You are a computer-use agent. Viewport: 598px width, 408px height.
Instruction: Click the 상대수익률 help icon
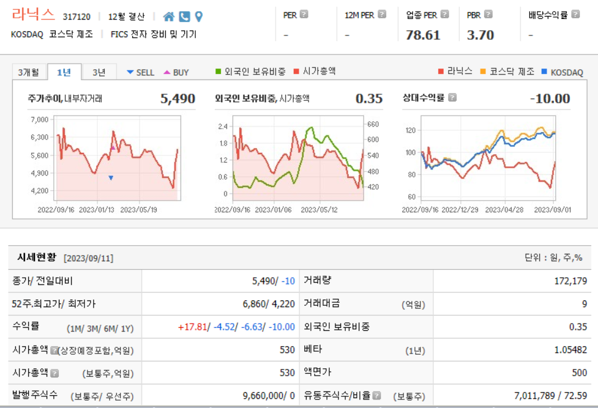tap(451, 98)
